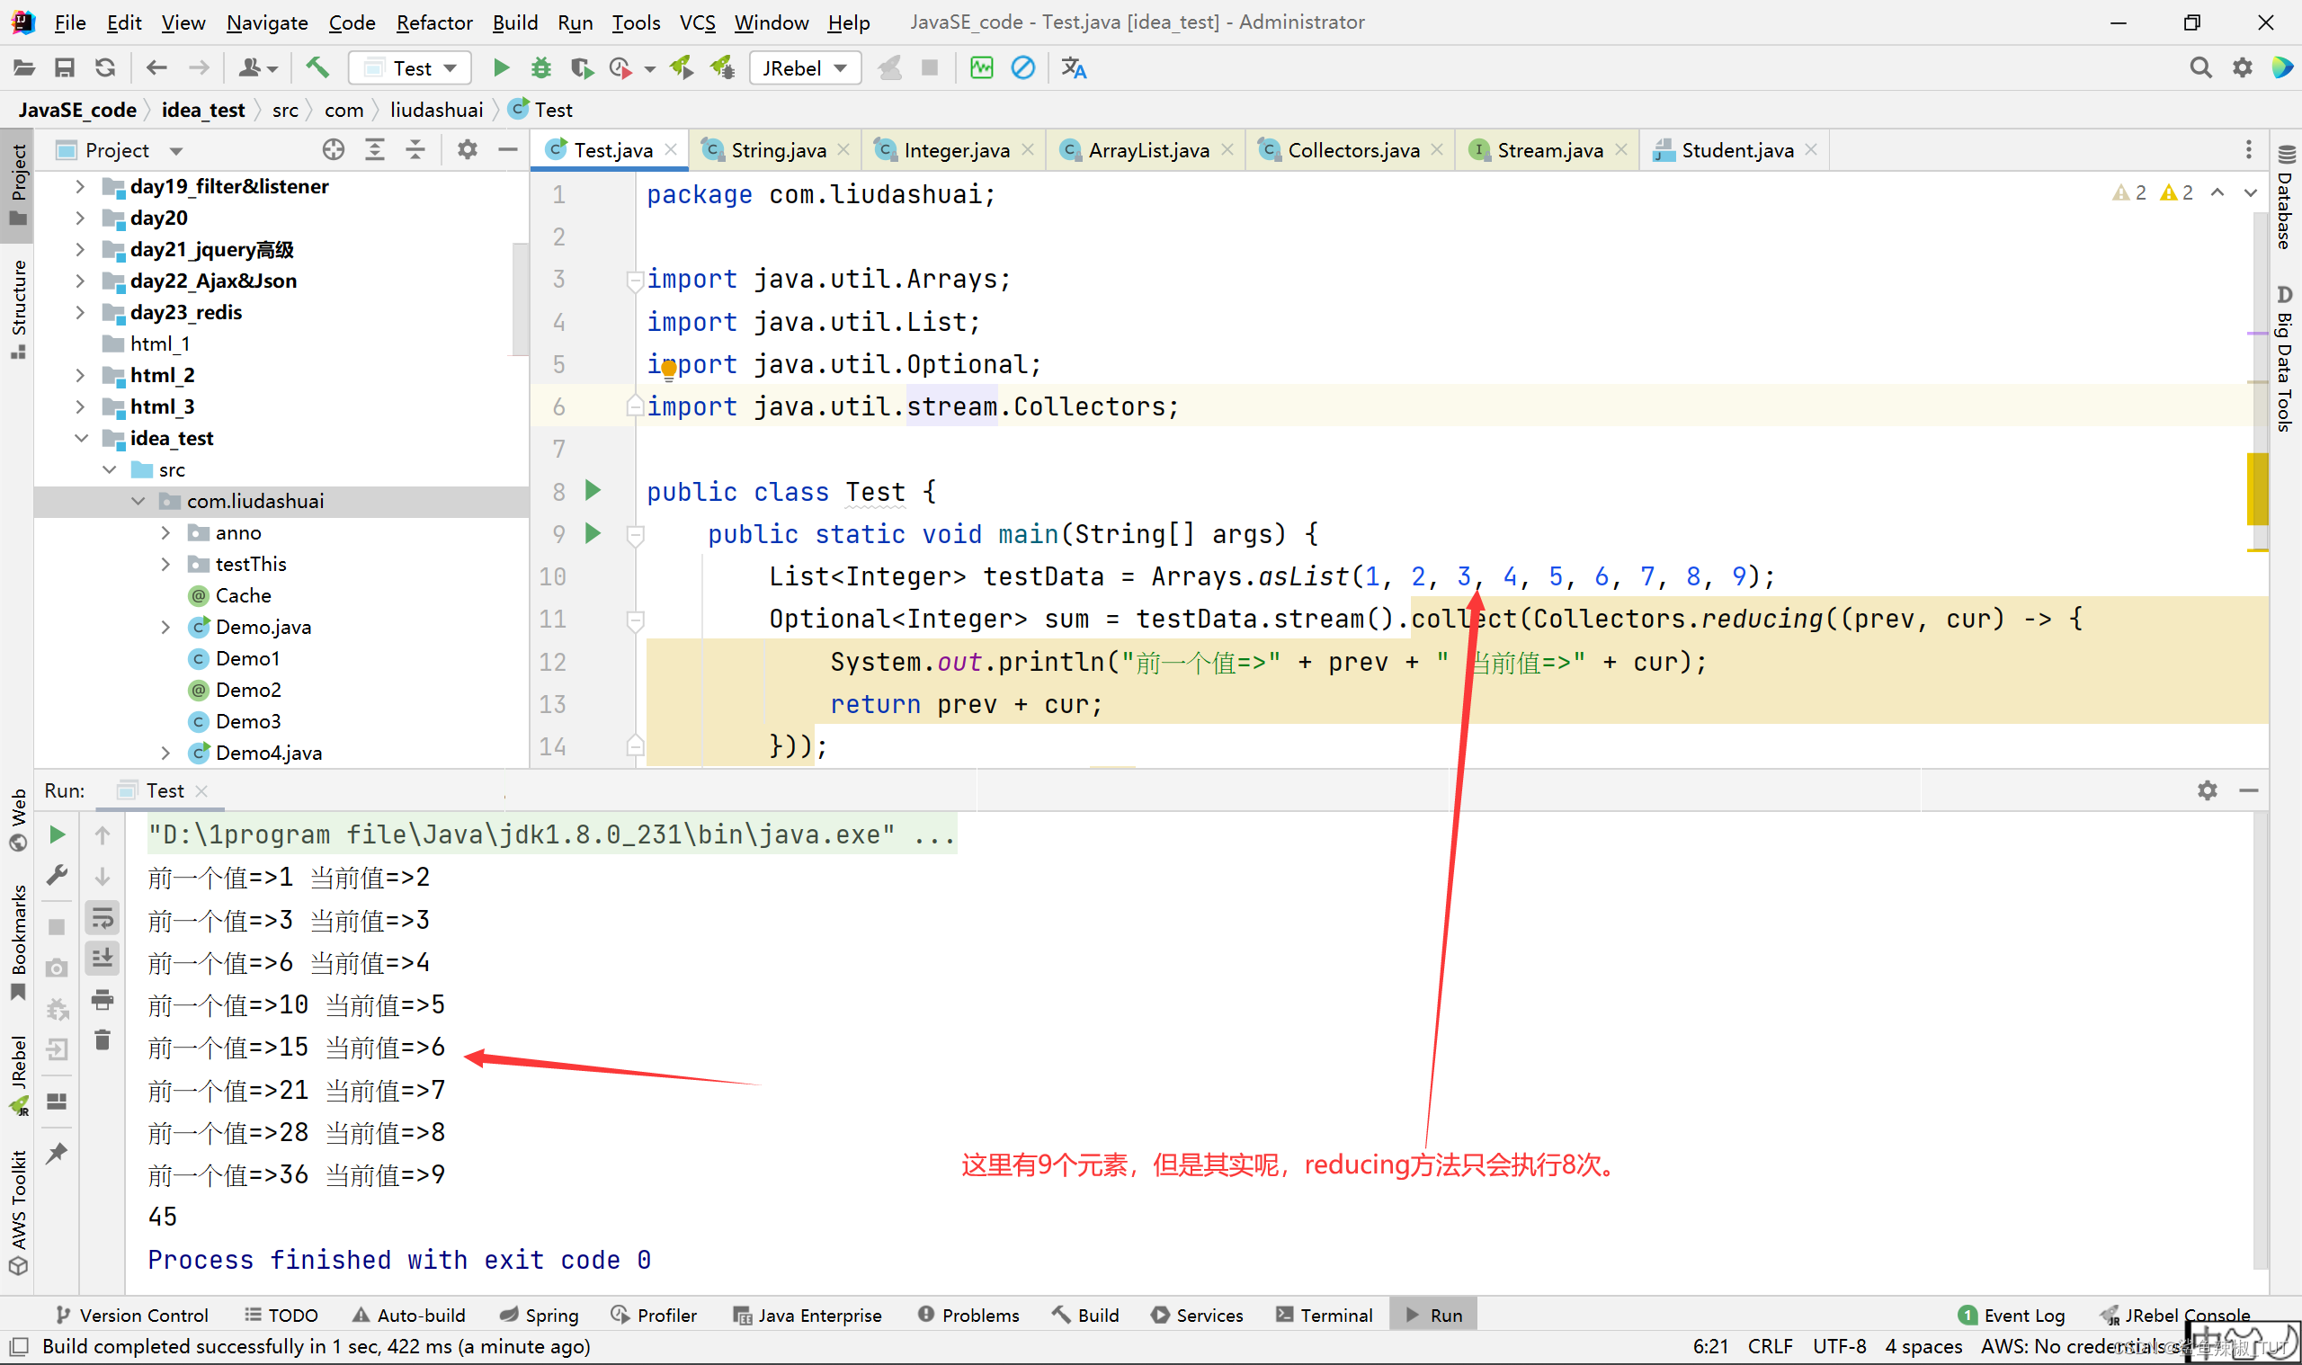Click the yellow warning stripe on editor scrollbar

click(x=2257, y=488)
